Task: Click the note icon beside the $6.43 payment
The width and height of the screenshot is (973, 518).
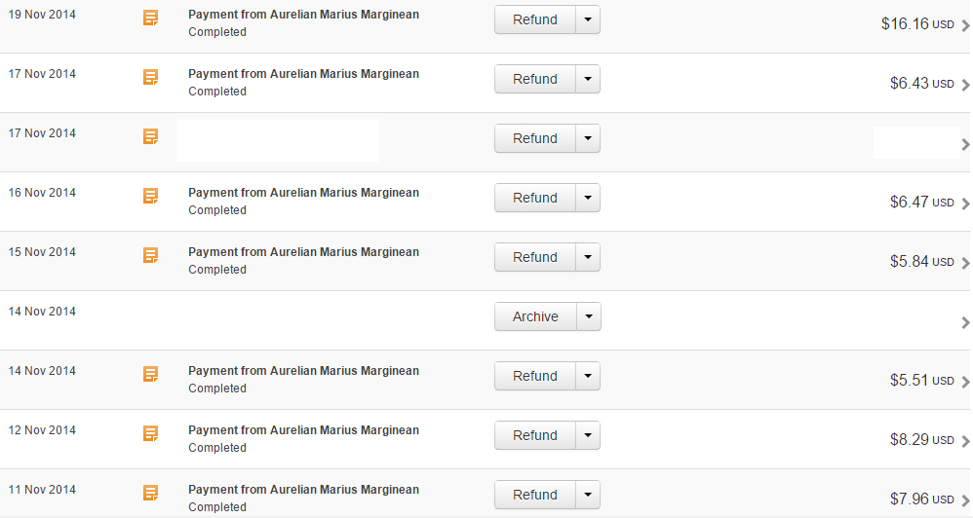Action: coord(151,78)
